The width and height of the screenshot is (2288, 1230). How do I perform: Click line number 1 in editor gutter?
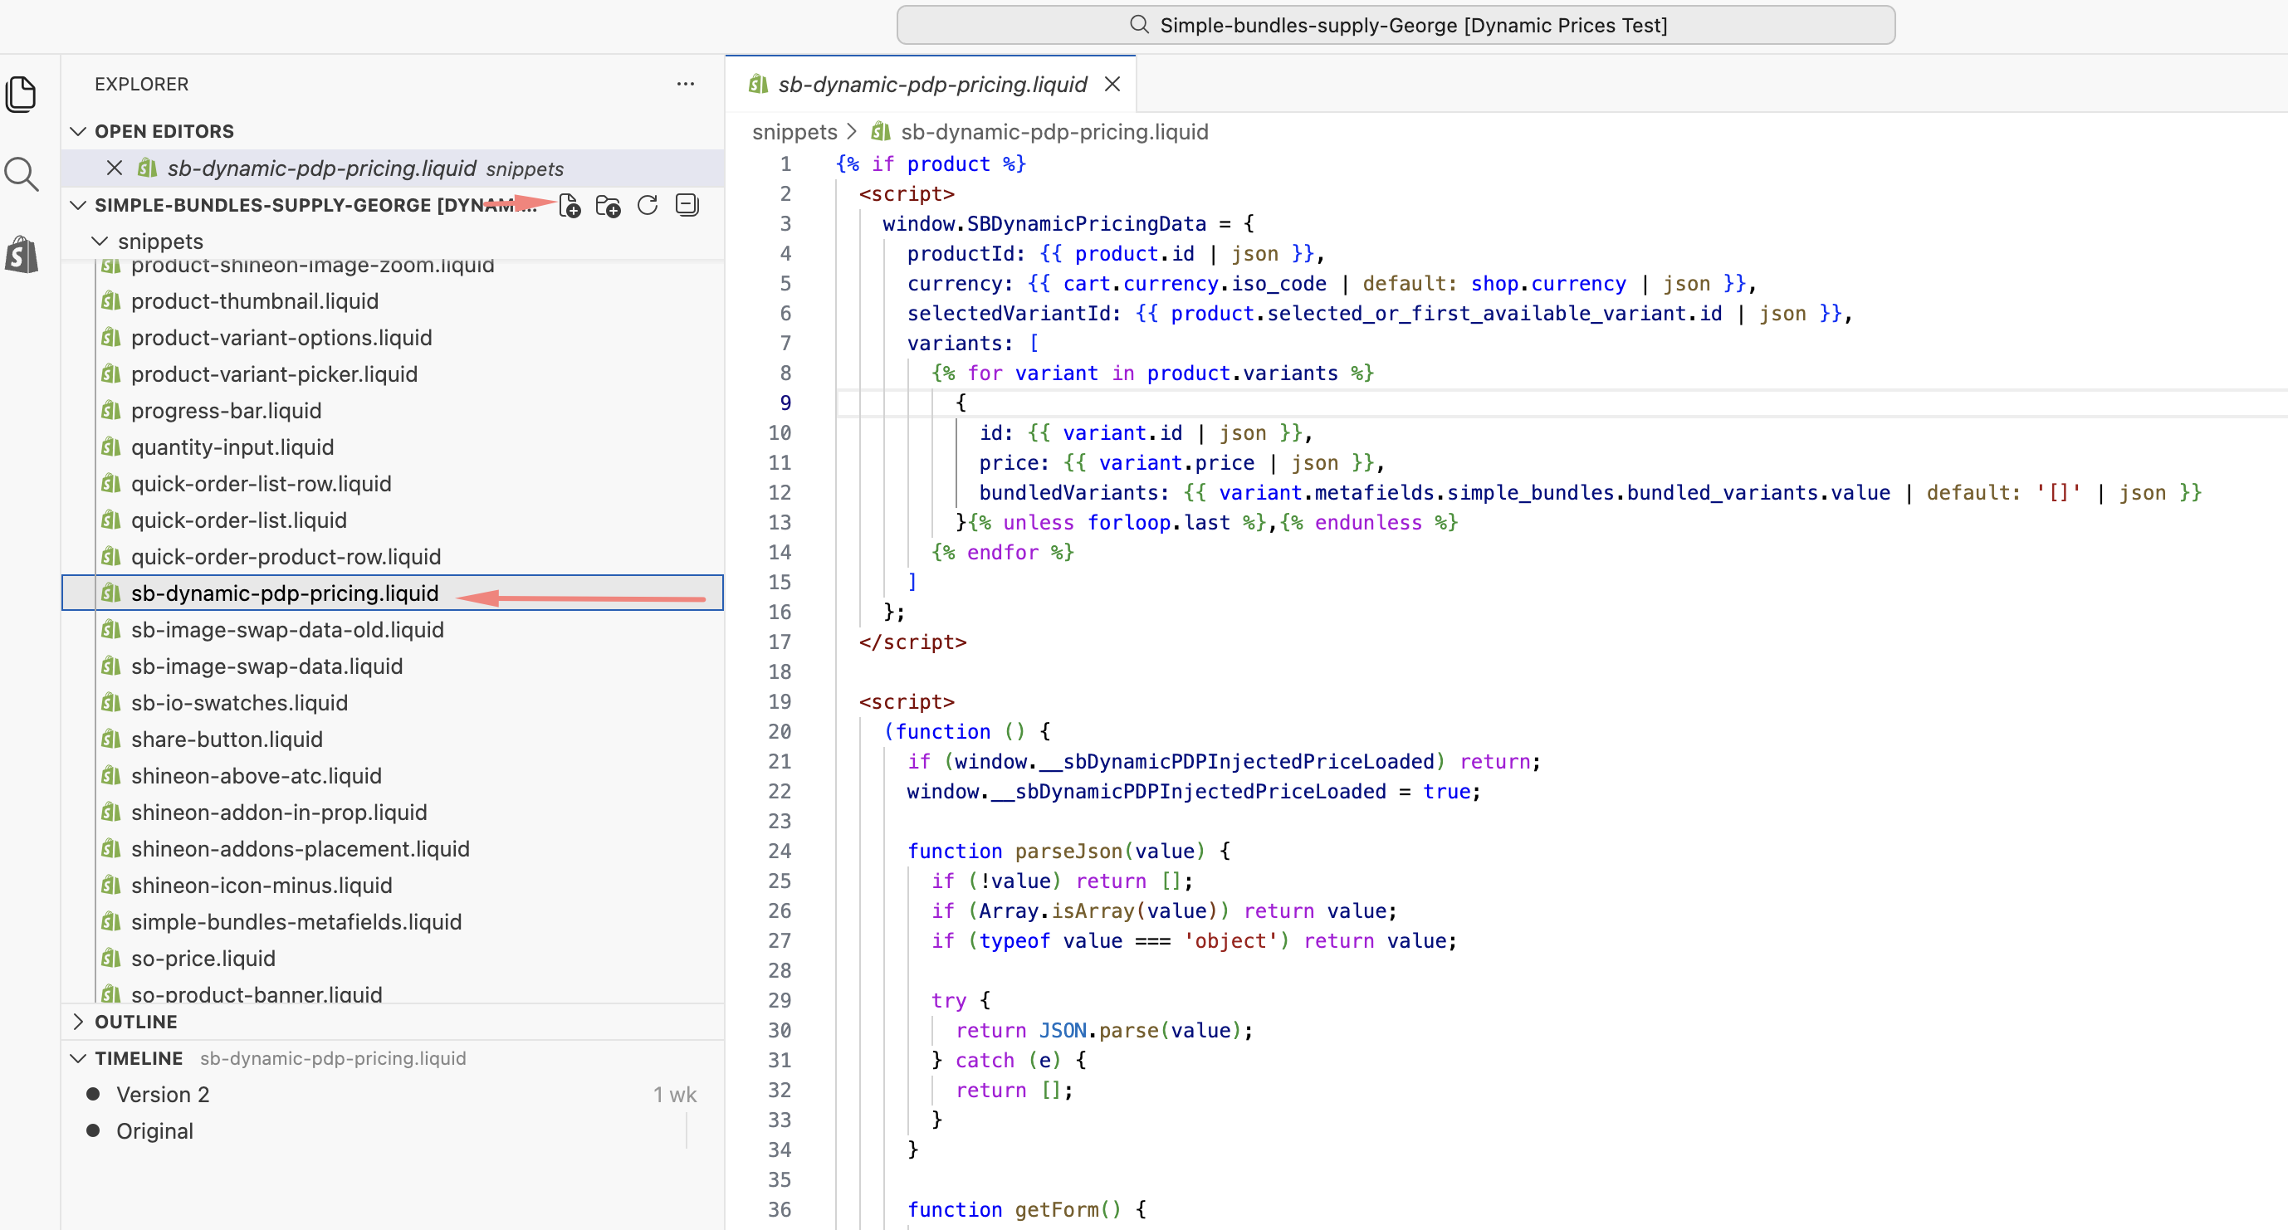point(785,164)
